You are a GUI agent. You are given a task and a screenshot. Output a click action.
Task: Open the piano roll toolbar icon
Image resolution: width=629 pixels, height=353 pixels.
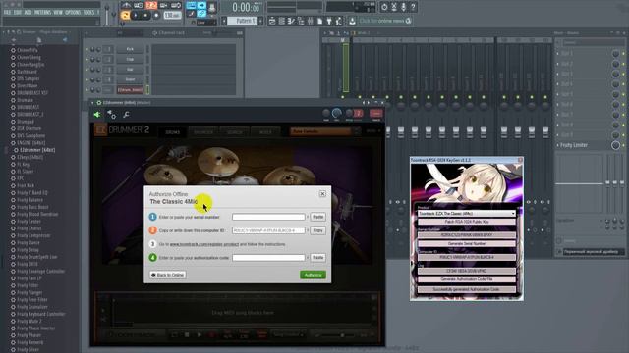(x=291, y=21)
